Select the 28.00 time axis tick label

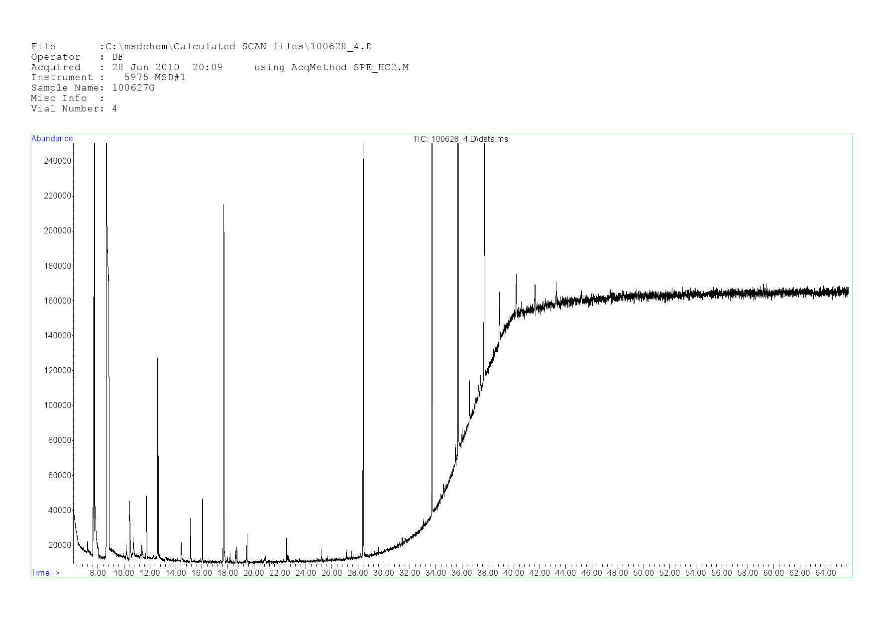[357, 573]
